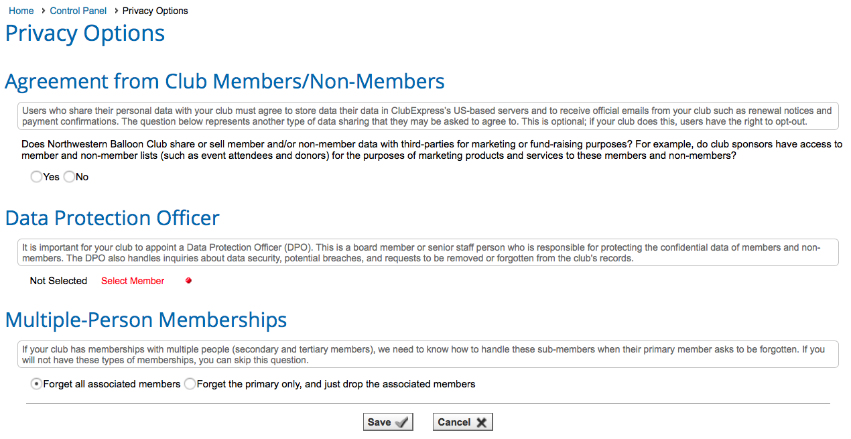Viewport: 851px width, 439px height.
Task: Click the Data Protection Officer section heading
Action: 112,218
